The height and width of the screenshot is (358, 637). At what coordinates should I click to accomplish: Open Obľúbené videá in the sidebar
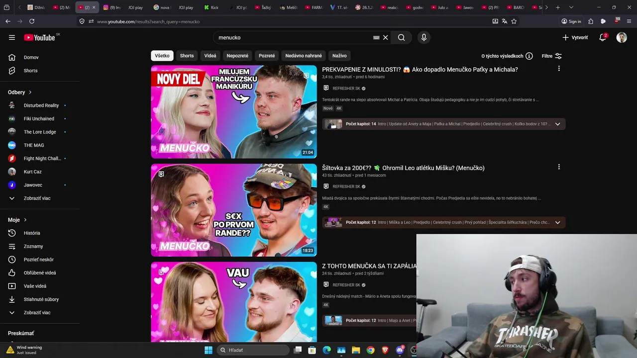pyautogui.click(x=40, y=272)
